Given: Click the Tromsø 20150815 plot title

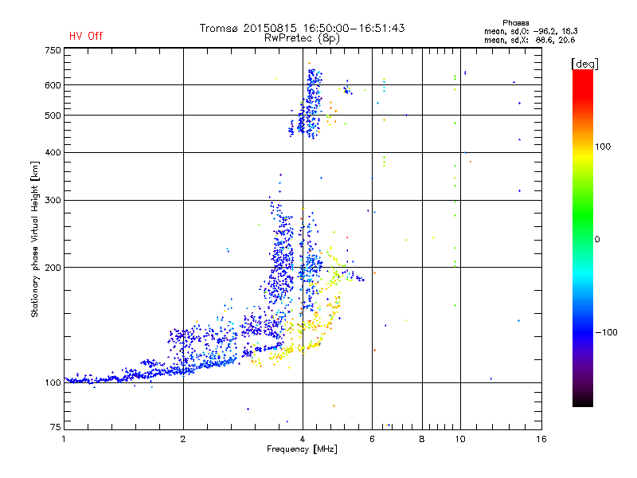Looking at the screenshot, I should [x=302, y=28].
